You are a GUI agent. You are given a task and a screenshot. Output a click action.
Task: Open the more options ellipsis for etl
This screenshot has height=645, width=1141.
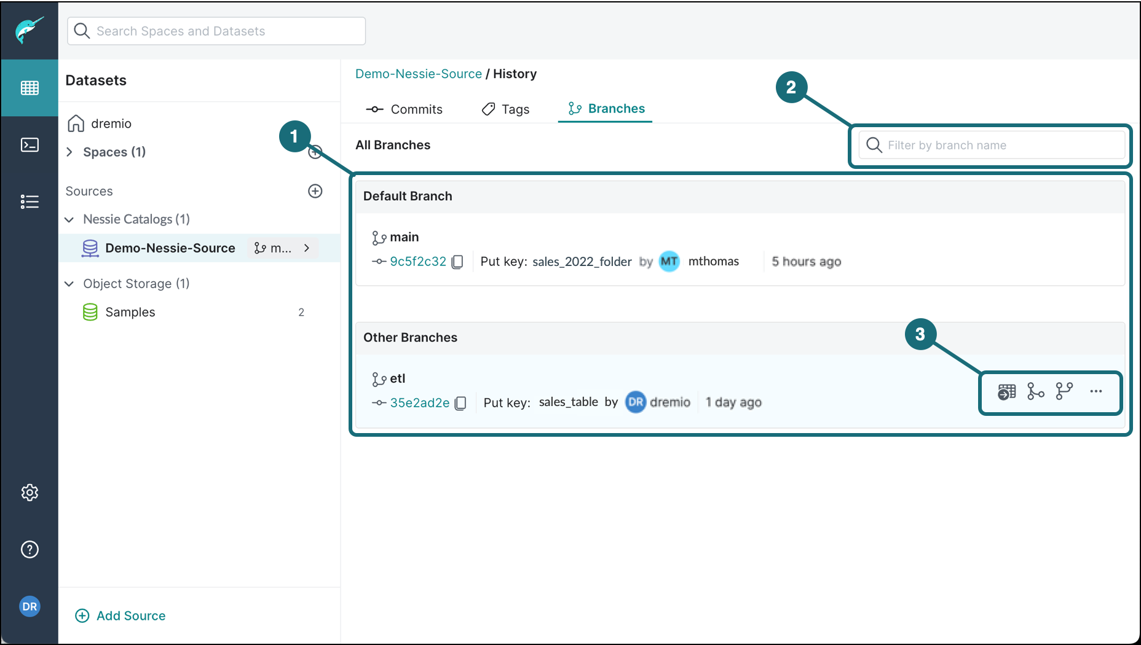pyautogui.click(x=1096, y=391)
